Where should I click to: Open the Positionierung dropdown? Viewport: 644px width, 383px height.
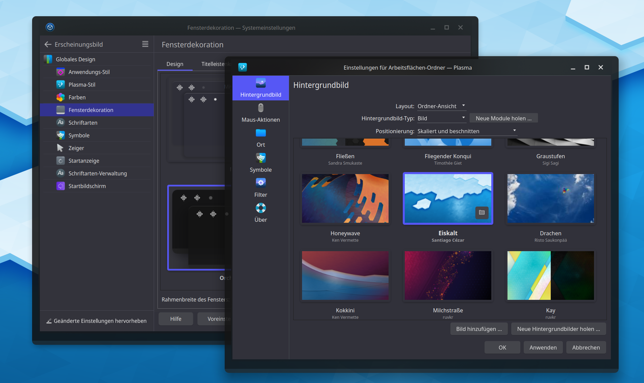(466, 131)
